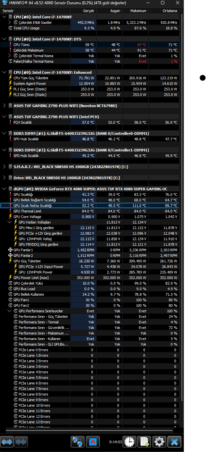Open the fan control flame icon
Screen dimensions: 206x452
93,442
